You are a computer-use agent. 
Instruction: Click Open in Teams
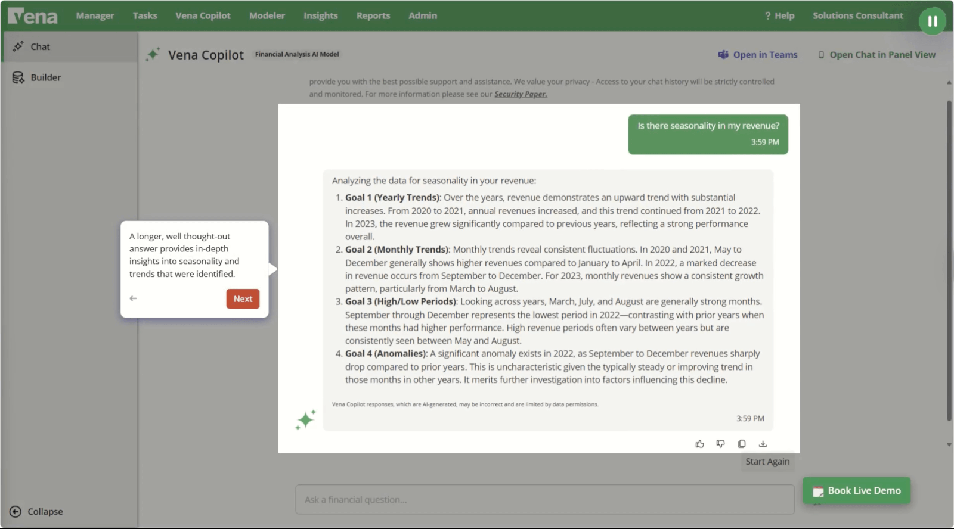(x=758, y=55)
